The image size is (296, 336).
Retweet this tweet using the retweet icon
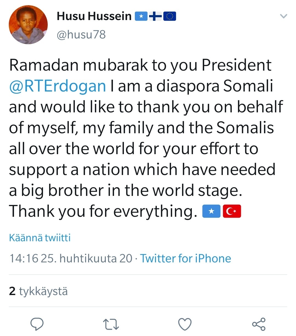point(111,324)
